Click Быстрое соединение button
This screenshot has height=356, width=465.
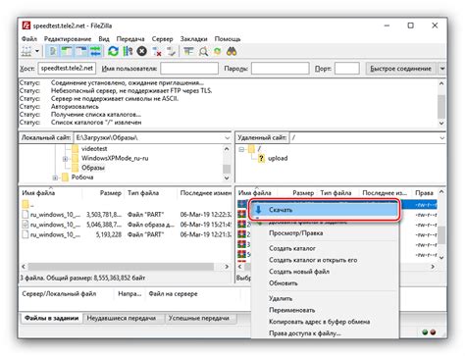coord(400,69)
